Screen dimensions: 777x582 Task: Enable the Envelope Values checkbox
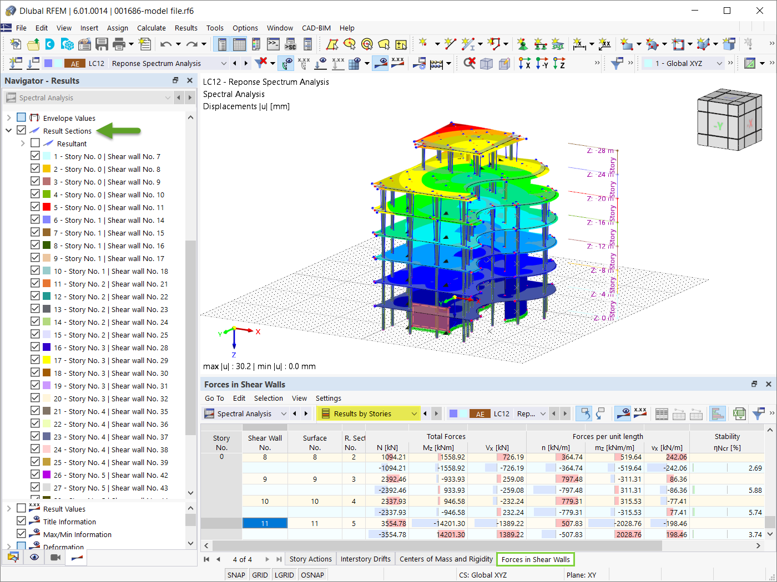[21, 118]
